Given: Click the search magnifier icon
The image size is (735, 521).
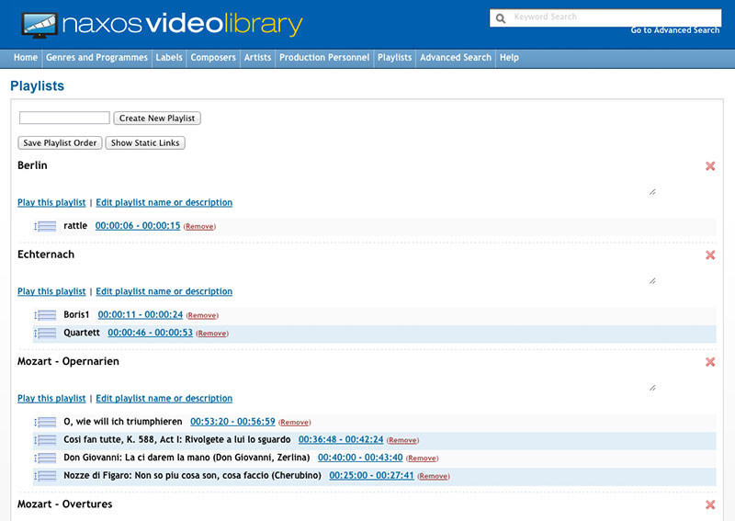Looking at the screenshot, I should [501, 18].
